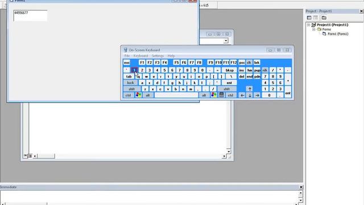This screenshot has width=364, height=205.
Task: Click the Project1 project icon in tree
Action: [x=313, y=24]
